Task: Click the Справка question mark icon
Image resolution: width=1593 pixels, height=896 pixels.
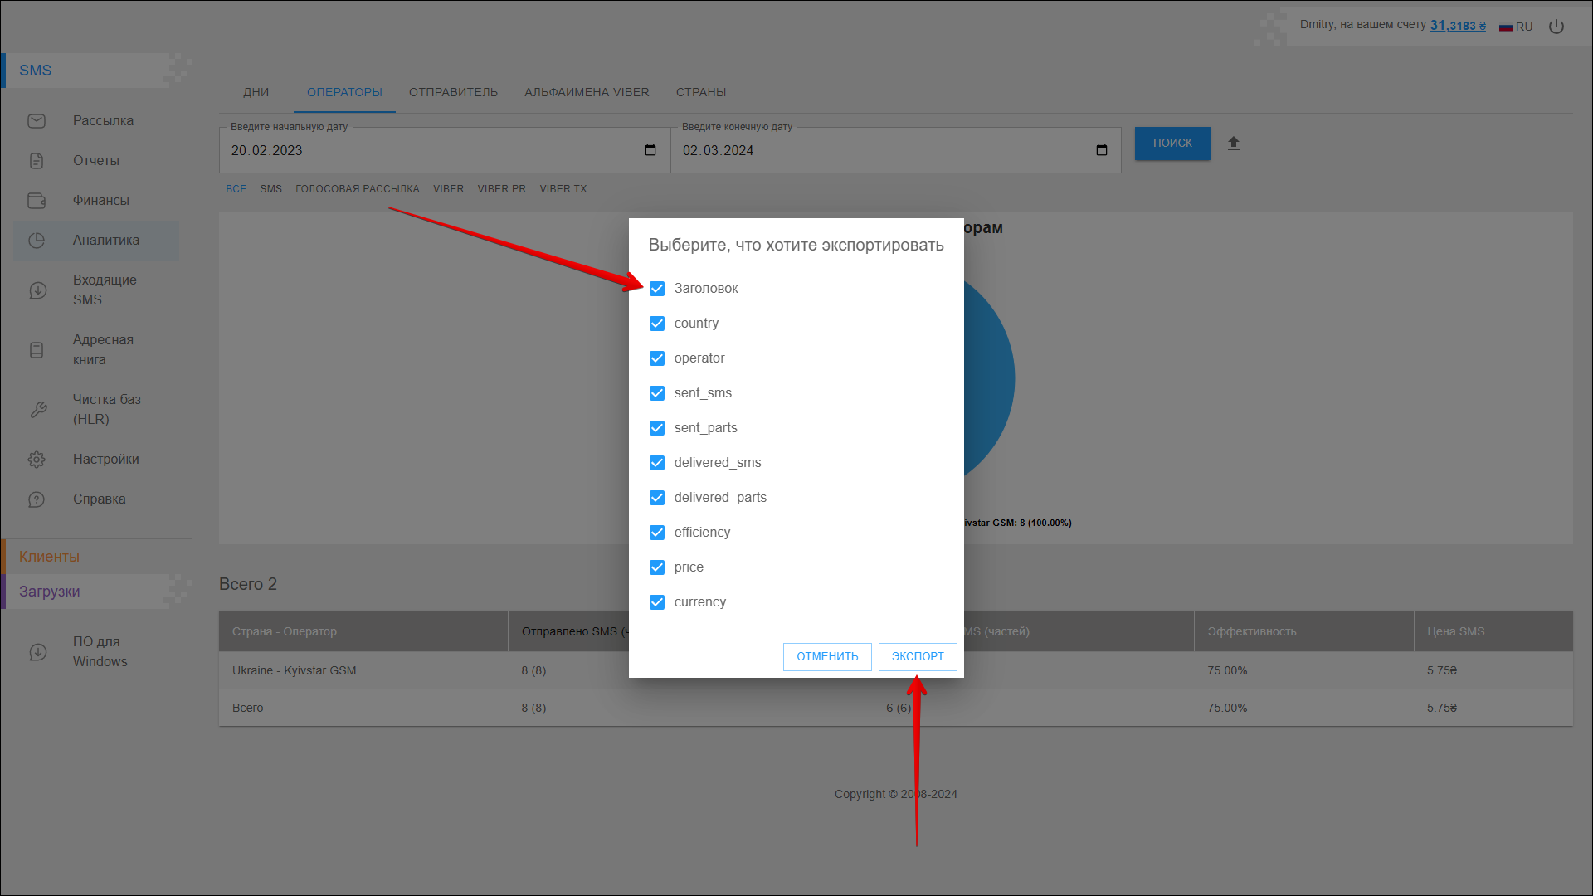Action: (x=37, y=499)
